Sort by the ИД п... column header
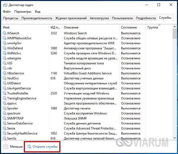178x154 pixels. tap(56, 27)
